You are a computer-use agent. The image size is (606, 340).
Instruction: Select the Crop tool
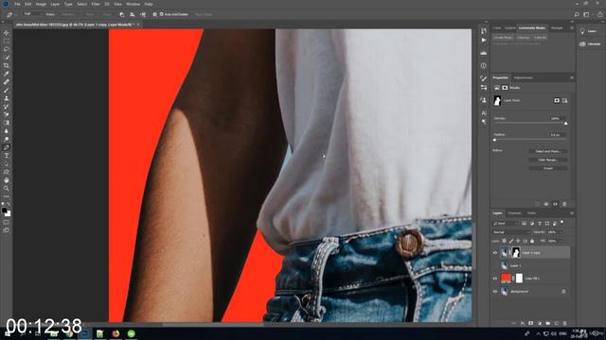tap(7, 65)
